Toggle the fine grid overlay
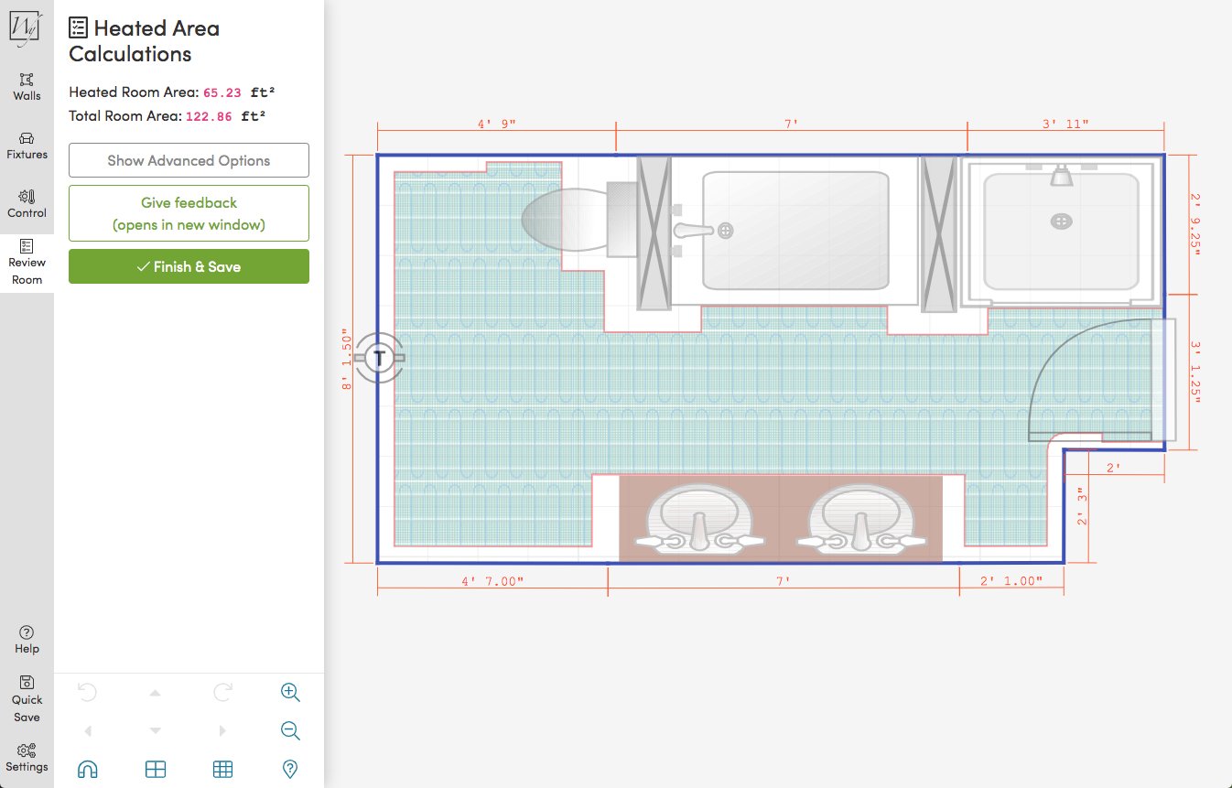This screenshot has height=788, width=1232. click(x=222, y=769)
